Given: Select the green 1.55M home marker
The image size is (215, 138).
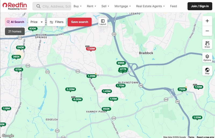Looking at the screenshot, I should click(x=197, y=118).
